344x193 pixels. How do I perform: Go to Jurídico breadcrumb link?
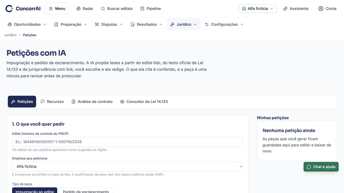[10, 35]
